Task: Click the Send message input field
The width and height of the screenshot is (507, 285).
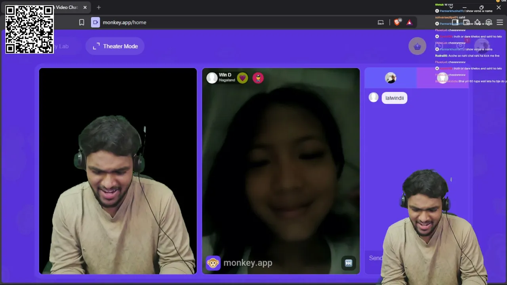Action: [x=416, y=258]
